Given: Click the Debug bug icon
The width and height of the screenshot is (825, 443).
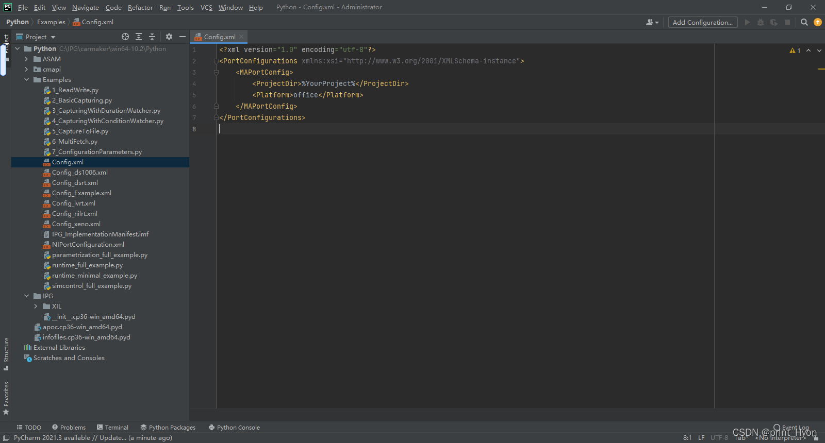Looking at the screenshot, I should point(761,22).
